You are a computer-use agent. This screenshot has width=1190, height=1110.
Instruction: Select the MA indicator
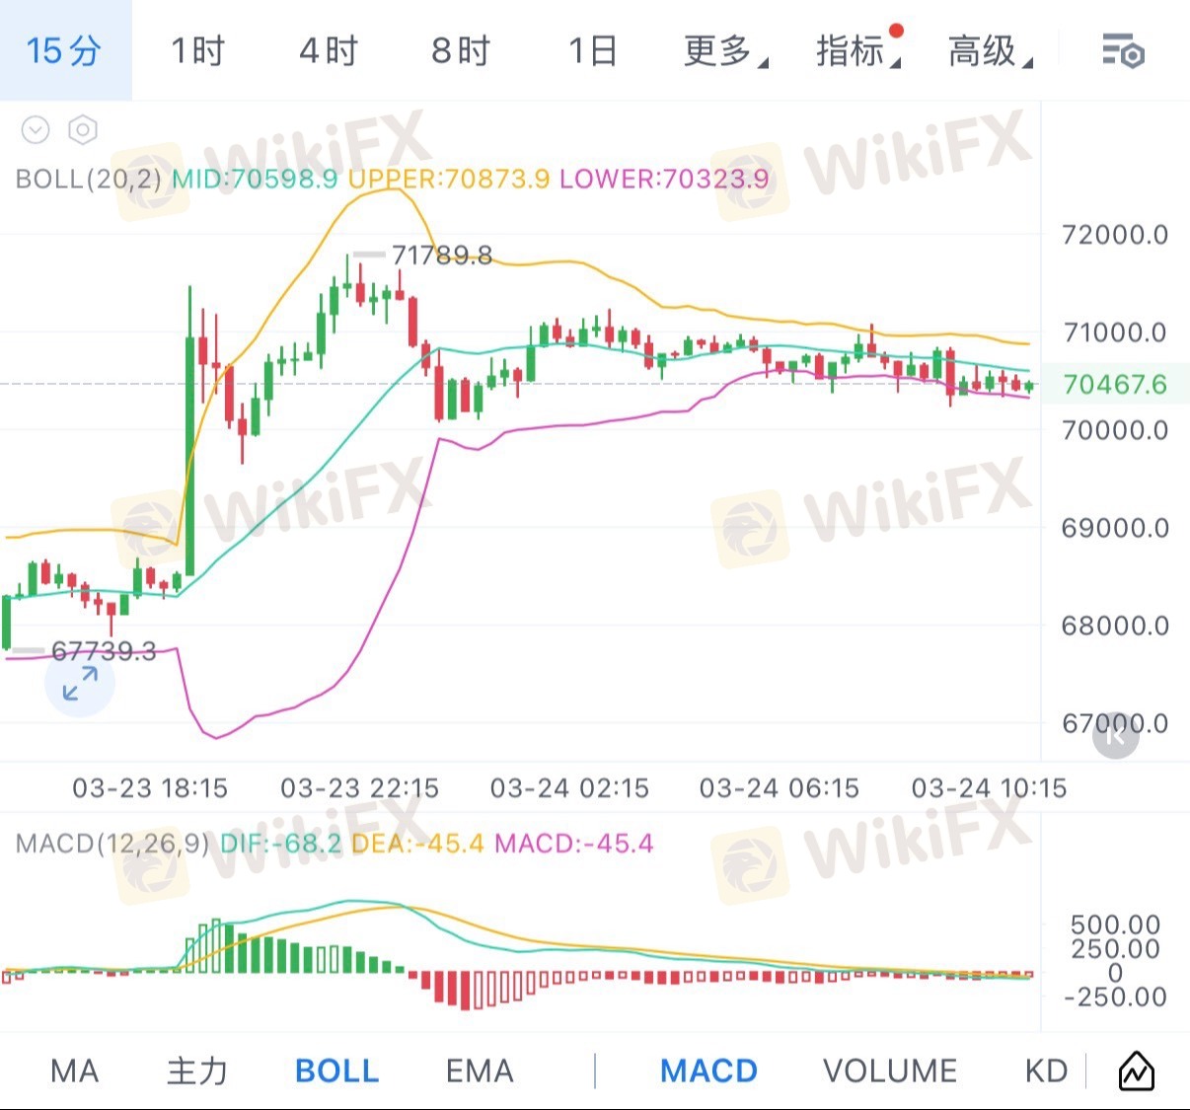[x=74, y=1071]
